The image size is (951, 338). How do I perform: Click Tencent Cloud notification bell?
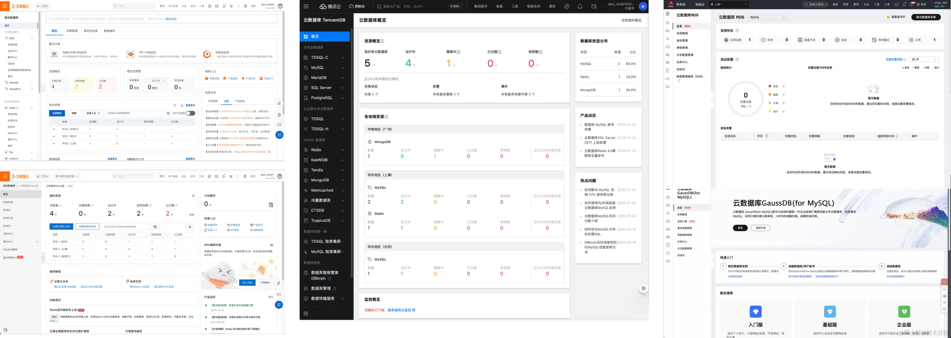(580, 6)
